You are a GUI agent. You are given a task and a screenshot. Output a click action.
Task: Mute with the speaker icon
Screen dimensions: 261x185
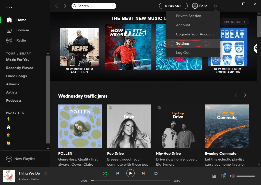click(232, 176)
